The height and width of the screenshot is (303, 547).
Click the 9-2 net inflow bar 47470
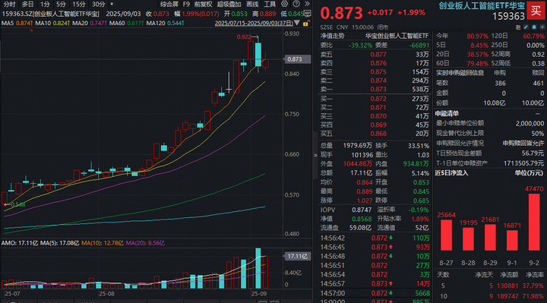point(534,222)
